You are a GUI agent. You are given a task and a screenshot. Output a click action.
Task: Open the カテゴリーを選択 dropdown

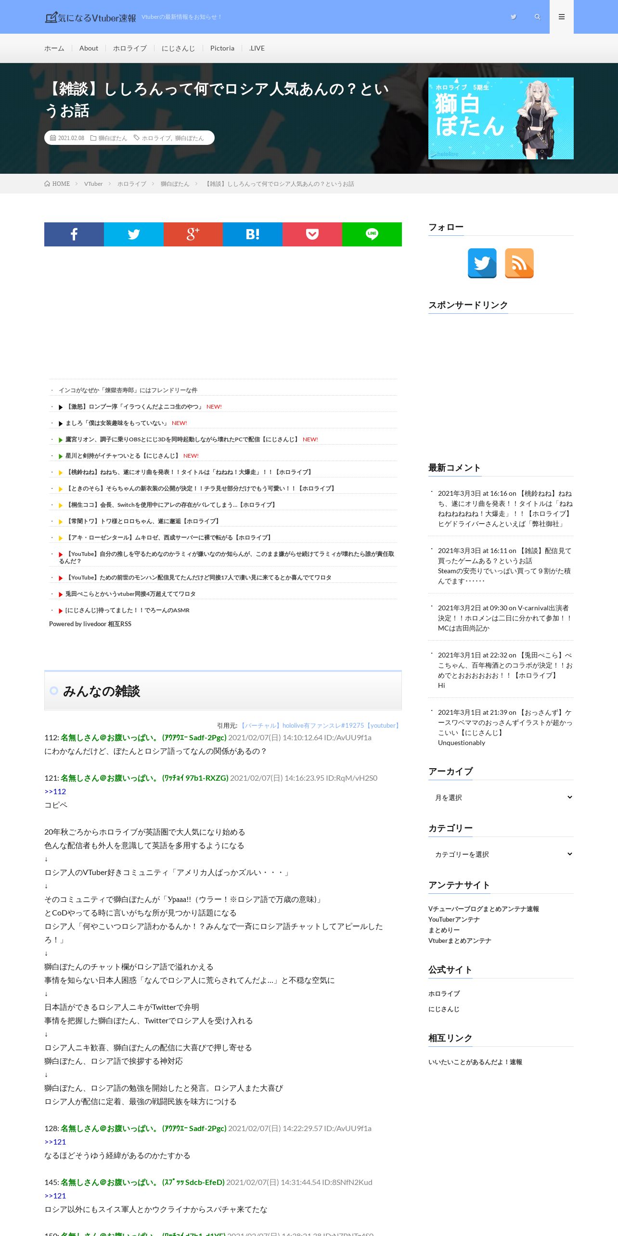[x=501, y=854]
